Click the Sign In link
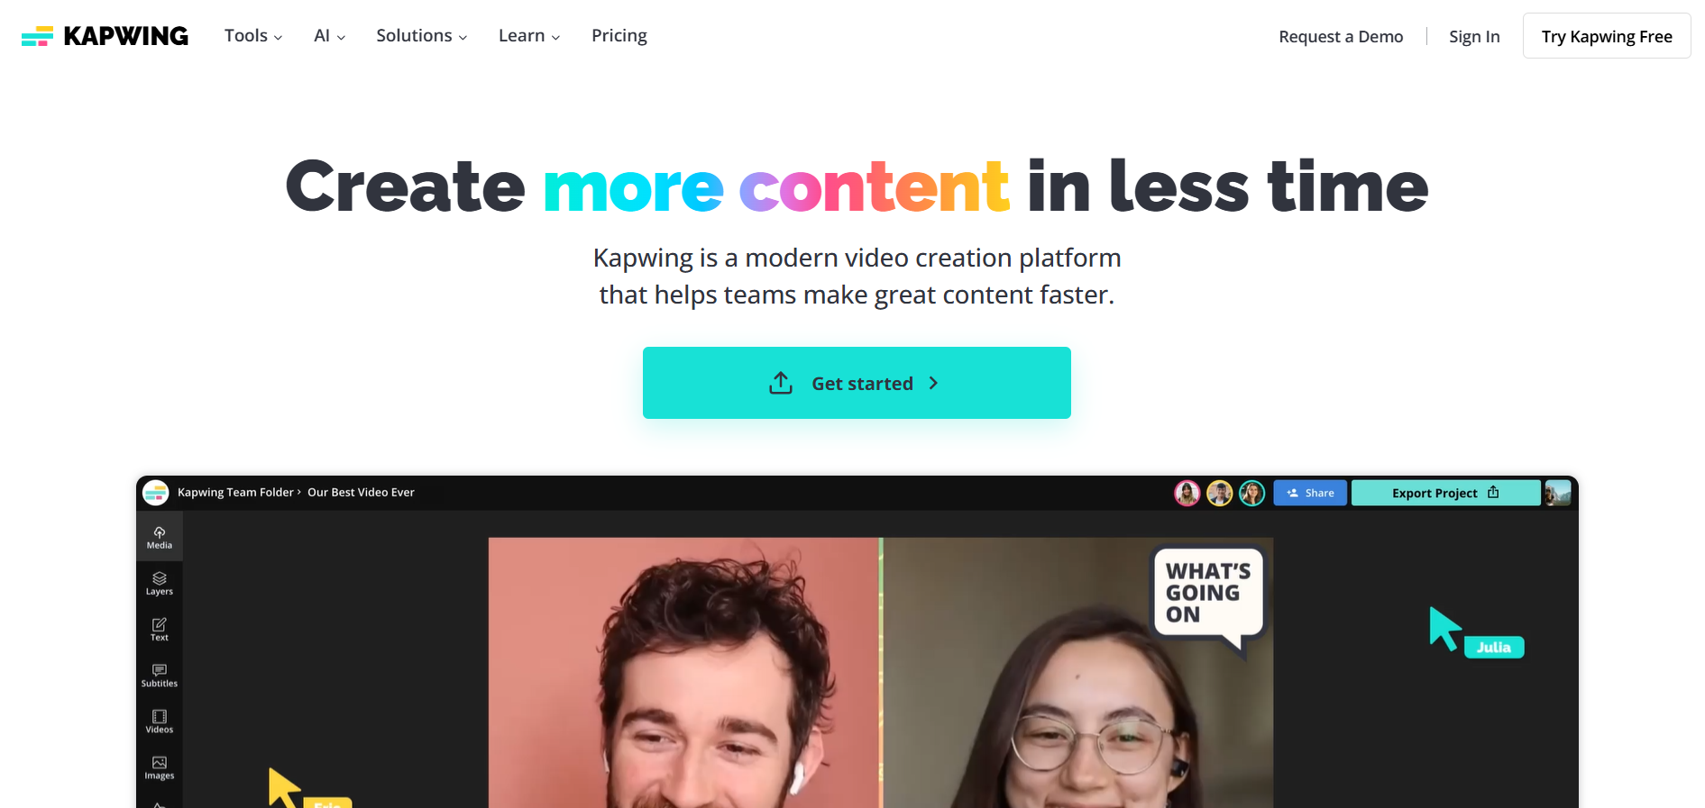This screenshot has width=1705, height=808. pos(1474,37)
